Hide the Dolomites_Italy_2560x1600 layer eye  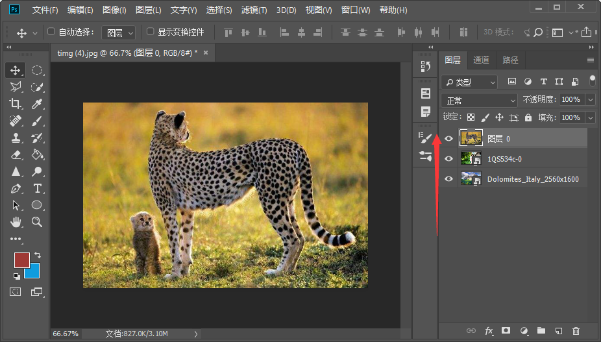448,179
